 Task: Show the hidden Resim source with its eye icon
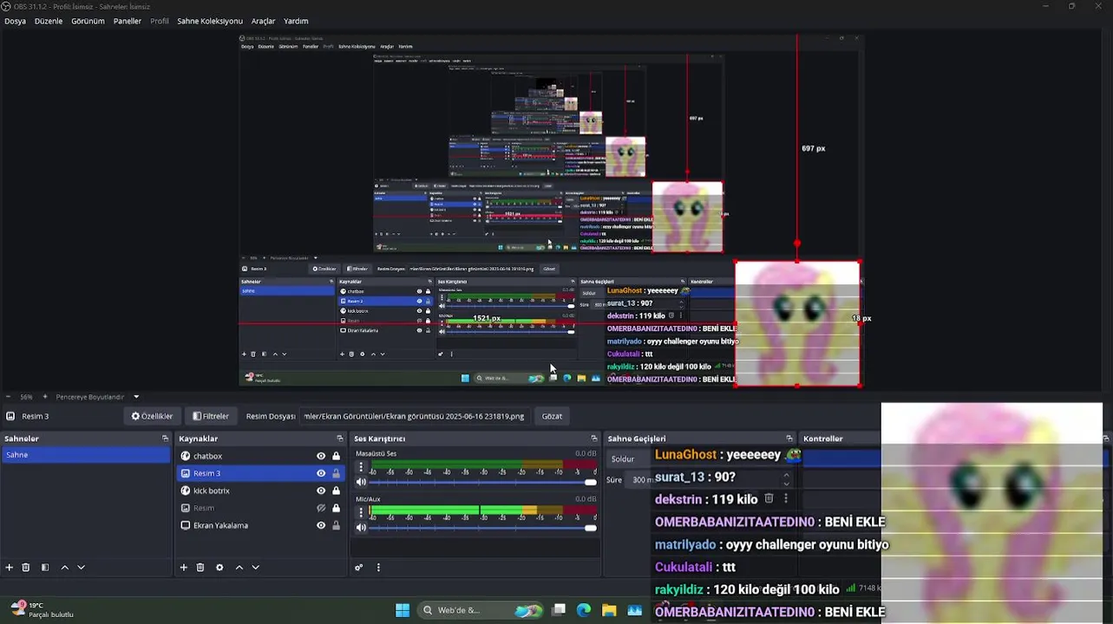point(321,508)
